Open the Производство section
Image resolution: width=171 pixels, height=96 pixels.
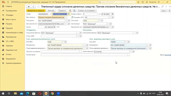point(11,37)
